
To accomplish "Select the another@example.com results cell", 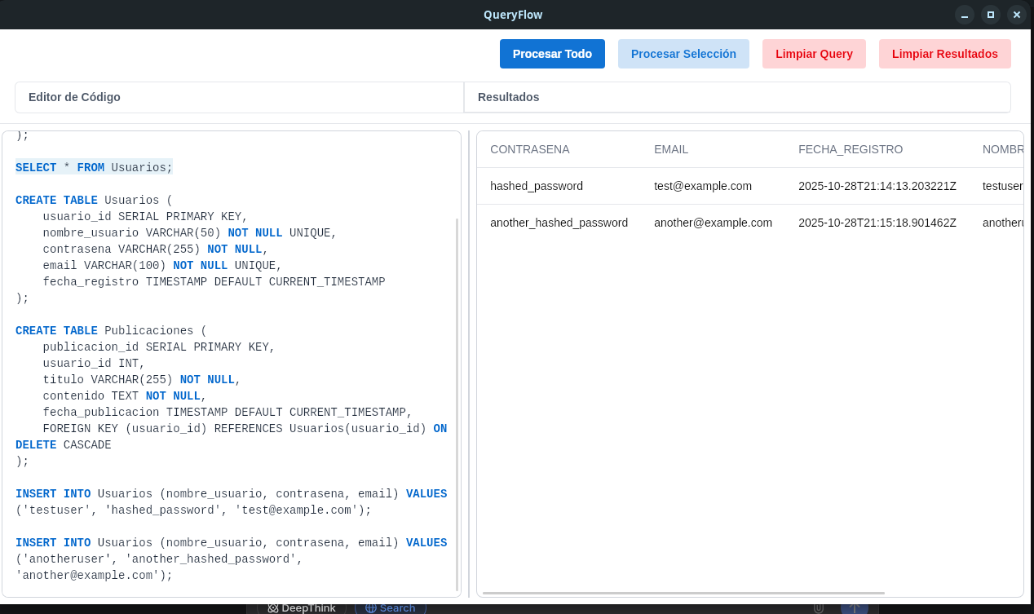I will click(x=713, y=223).
